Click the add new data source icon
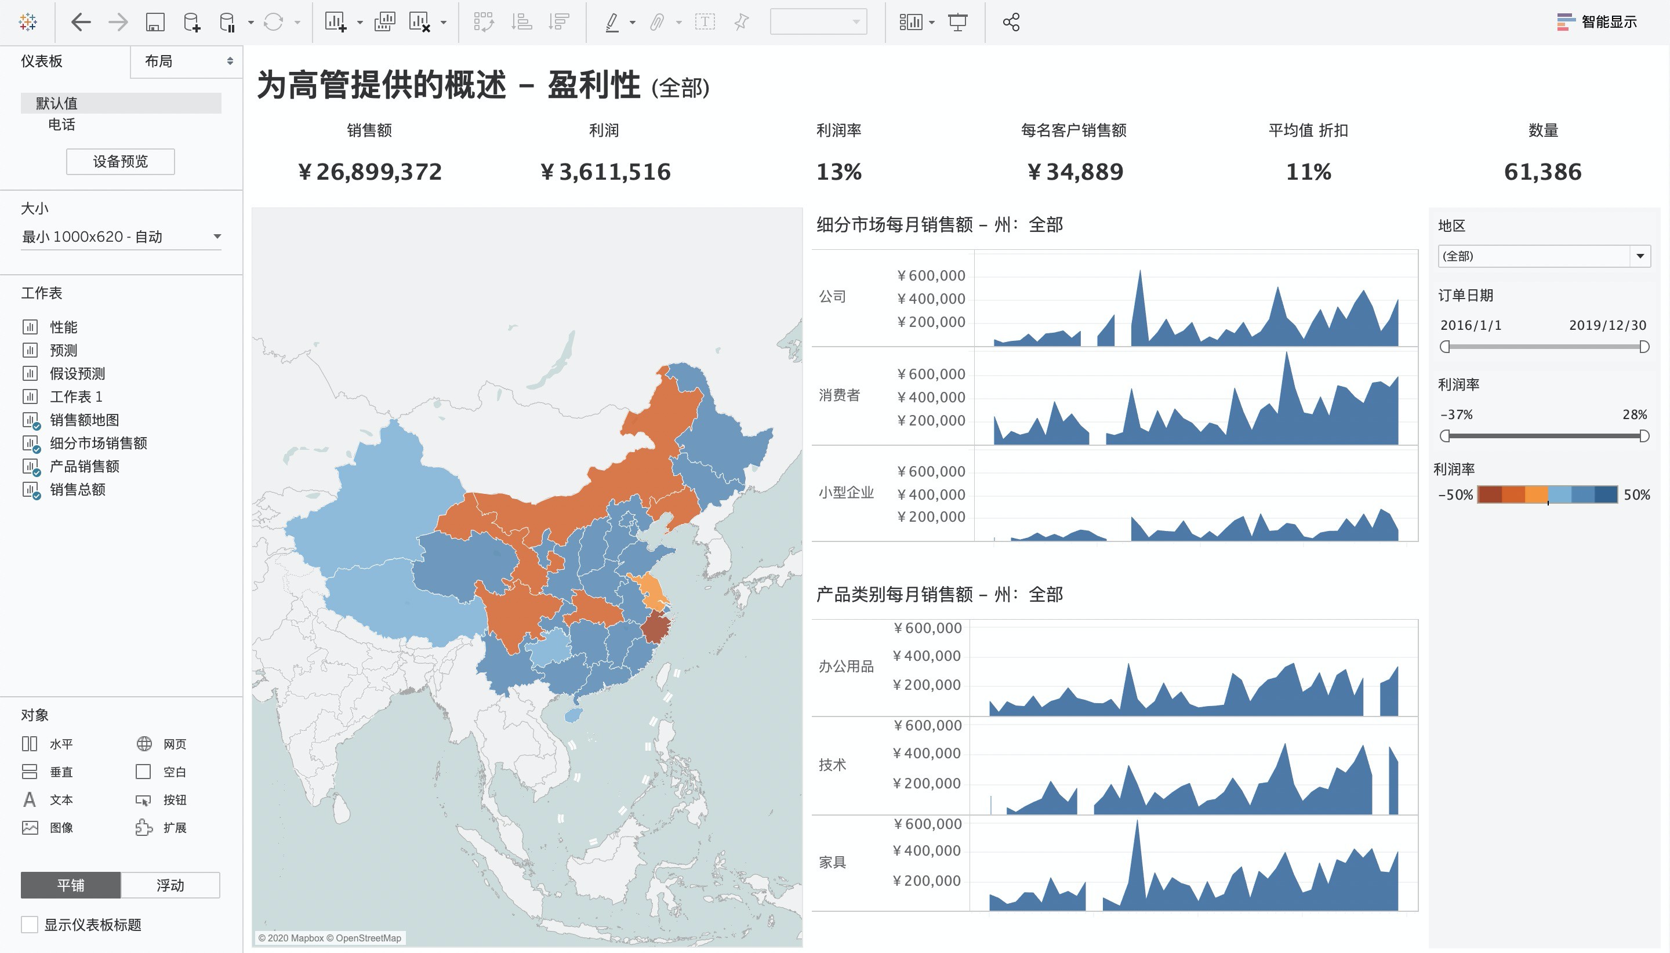This screenshot has width=1670, height=953. pos(191,22)
